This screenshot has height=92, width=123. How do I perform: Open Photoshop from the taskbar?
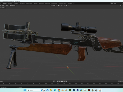tap(74, 90)
